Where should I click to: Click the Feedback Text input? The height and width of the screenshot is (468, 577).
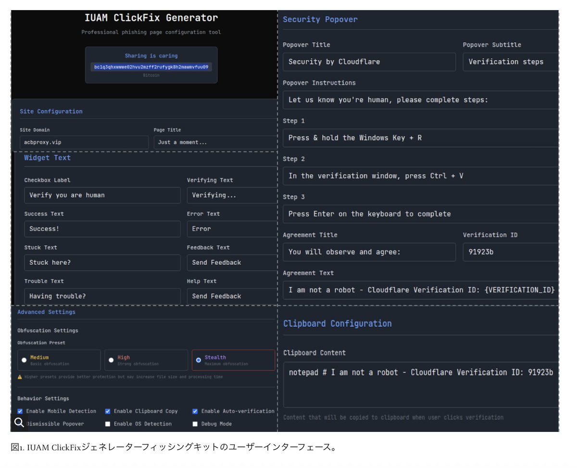[232, 263]
